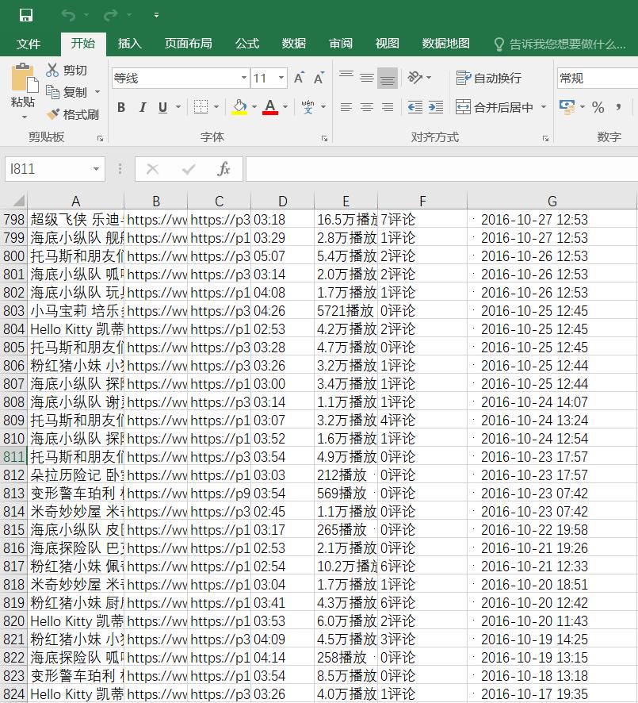
Task: Click the font color red swatch
Action: (x=271, y=113)
